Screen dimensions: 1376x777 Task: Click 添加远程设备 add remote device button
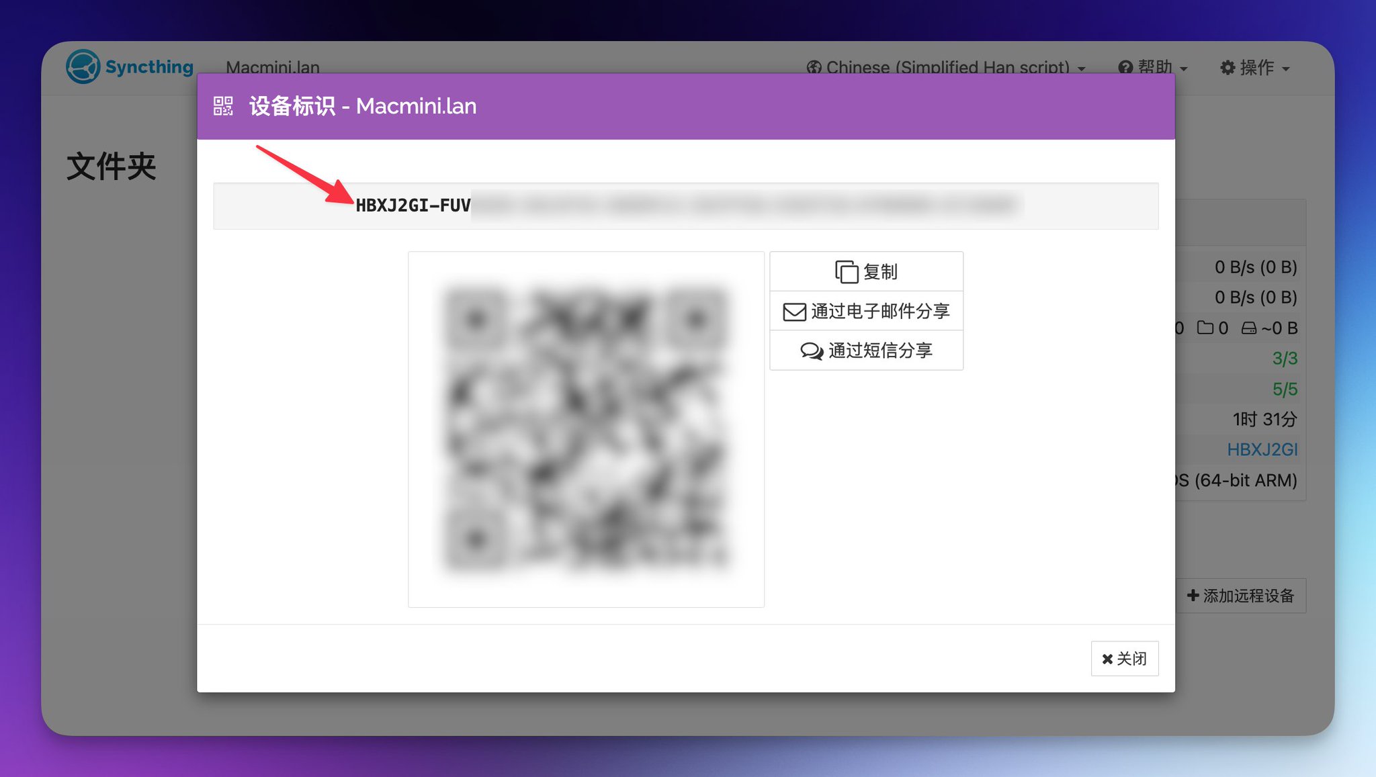coord(1240,595)
